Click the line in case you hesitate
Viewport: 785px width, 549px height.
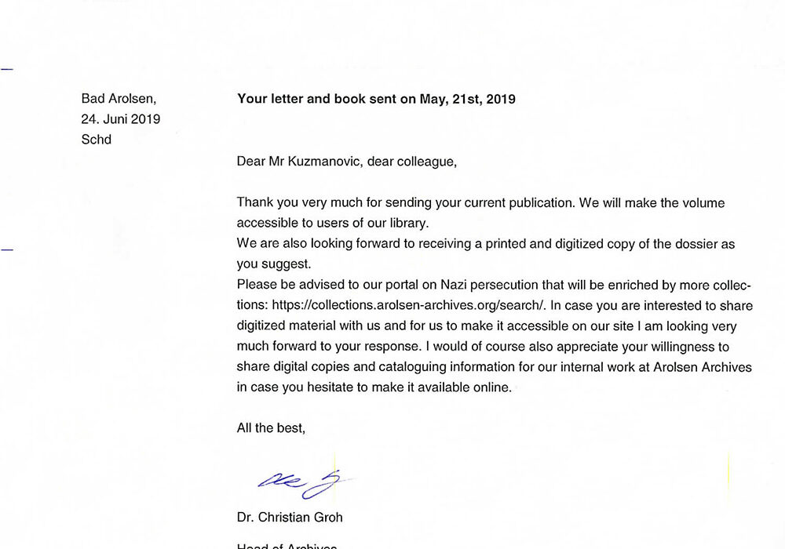(374, 387)
